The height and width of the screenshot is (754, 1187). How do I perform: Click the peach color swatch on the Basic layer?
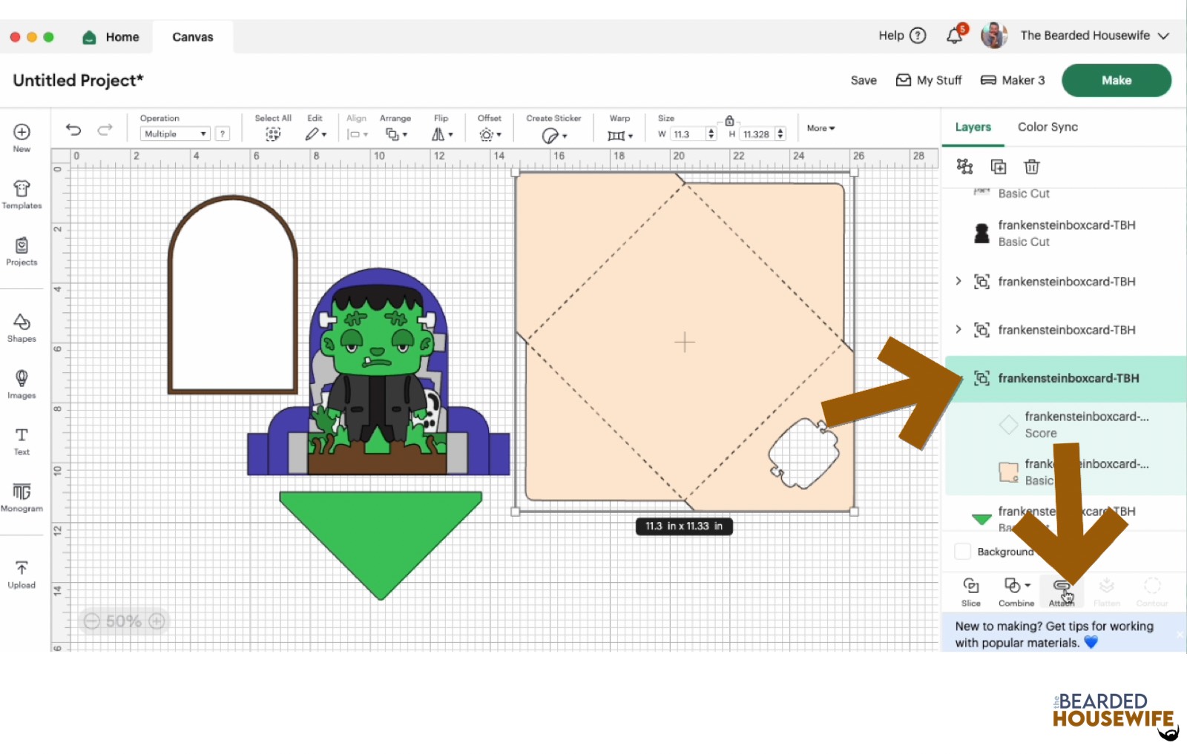click(x=1008, y=472)
